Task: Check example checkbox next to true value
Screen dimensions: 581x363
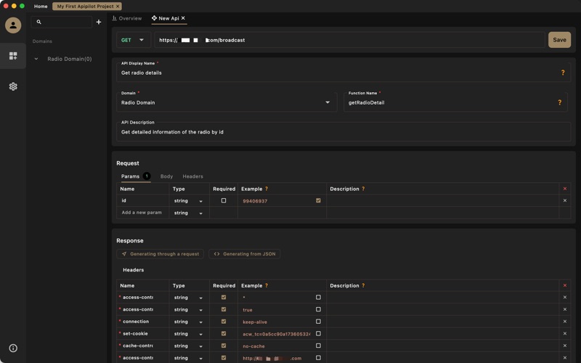Action: tap(318, 309)
